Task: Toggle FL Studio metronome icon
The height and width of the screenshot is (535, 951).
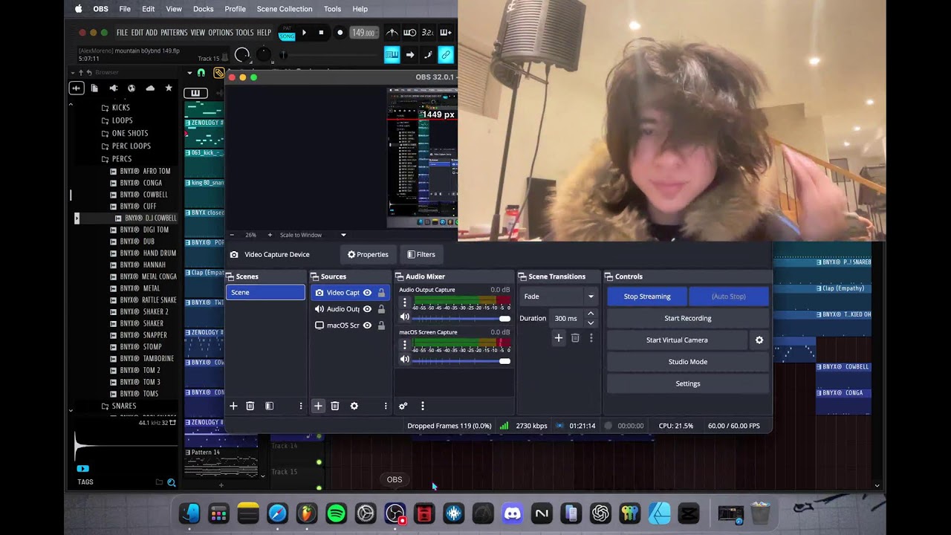Action: (x=392, y=33)
